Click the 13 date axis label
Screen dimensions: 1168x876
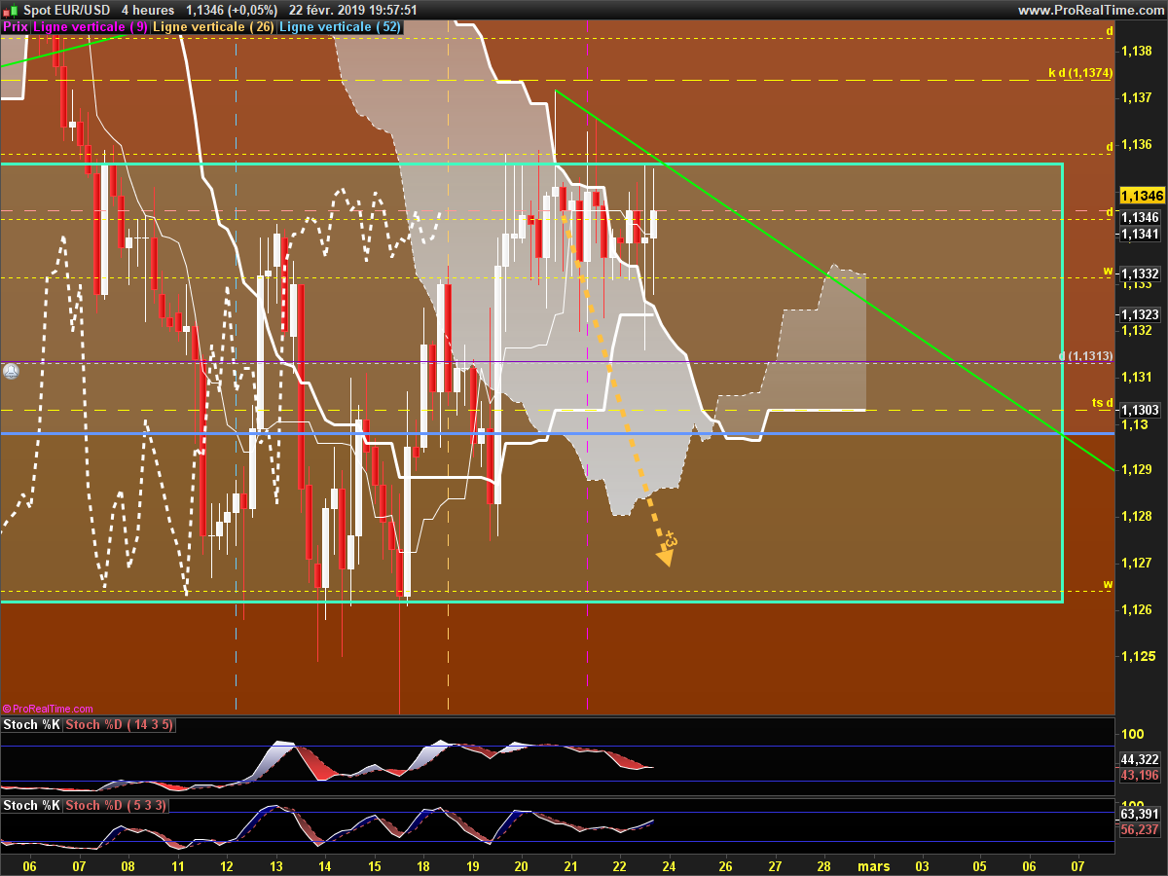click(275, 865)
